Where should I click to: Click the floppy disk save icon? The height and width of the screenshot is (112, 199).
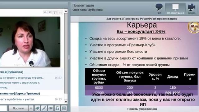coord(64,108)
